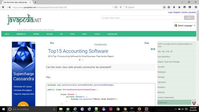The height and width of the screenshot is (112, 199).
Task: Reload the page with the refresh icon
Action: click(x=121, y=7)
